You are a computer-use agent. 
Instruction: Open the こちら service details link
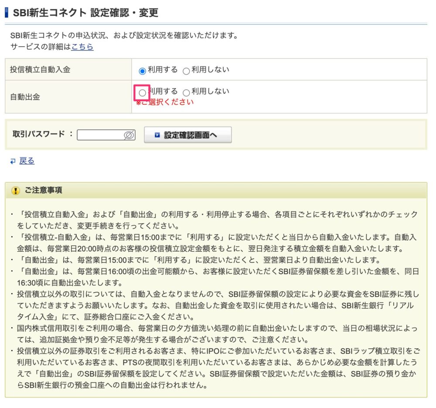click(x=82, y=47)
